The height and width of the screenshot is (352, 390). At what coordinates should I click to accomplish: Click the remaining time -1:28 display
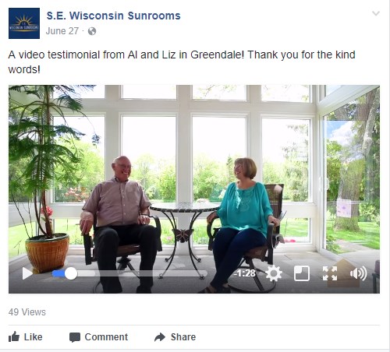coord(245,273)
